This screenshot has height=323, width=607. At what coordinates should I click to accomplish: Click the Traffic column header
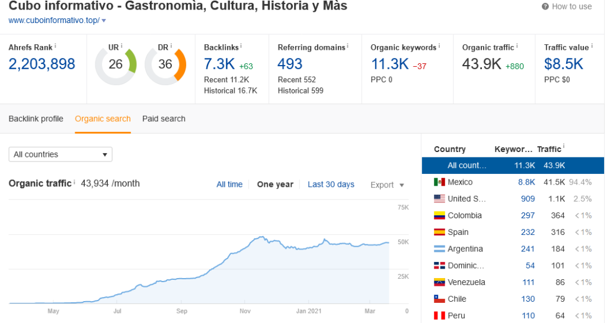coord(549,149)
